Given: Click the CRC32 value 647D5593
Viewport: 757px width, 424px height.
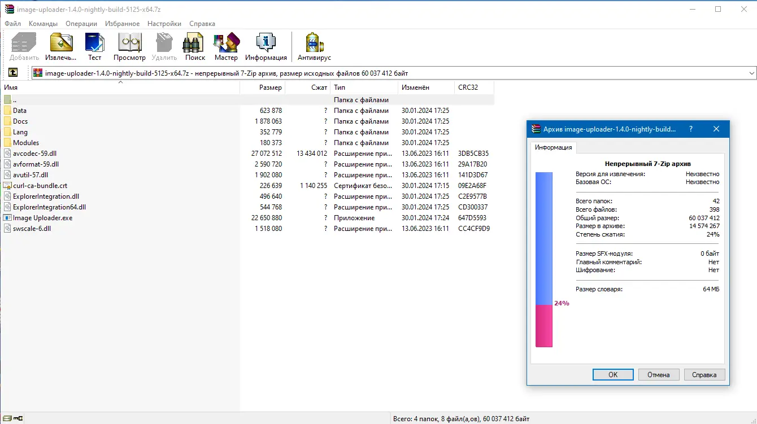Looking at the screenshot, I should click(x=472, y=218).
